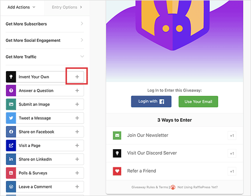Click the Login with Facebook button
Viewport: 251px width, 196px height.
[x=151, y=102]
